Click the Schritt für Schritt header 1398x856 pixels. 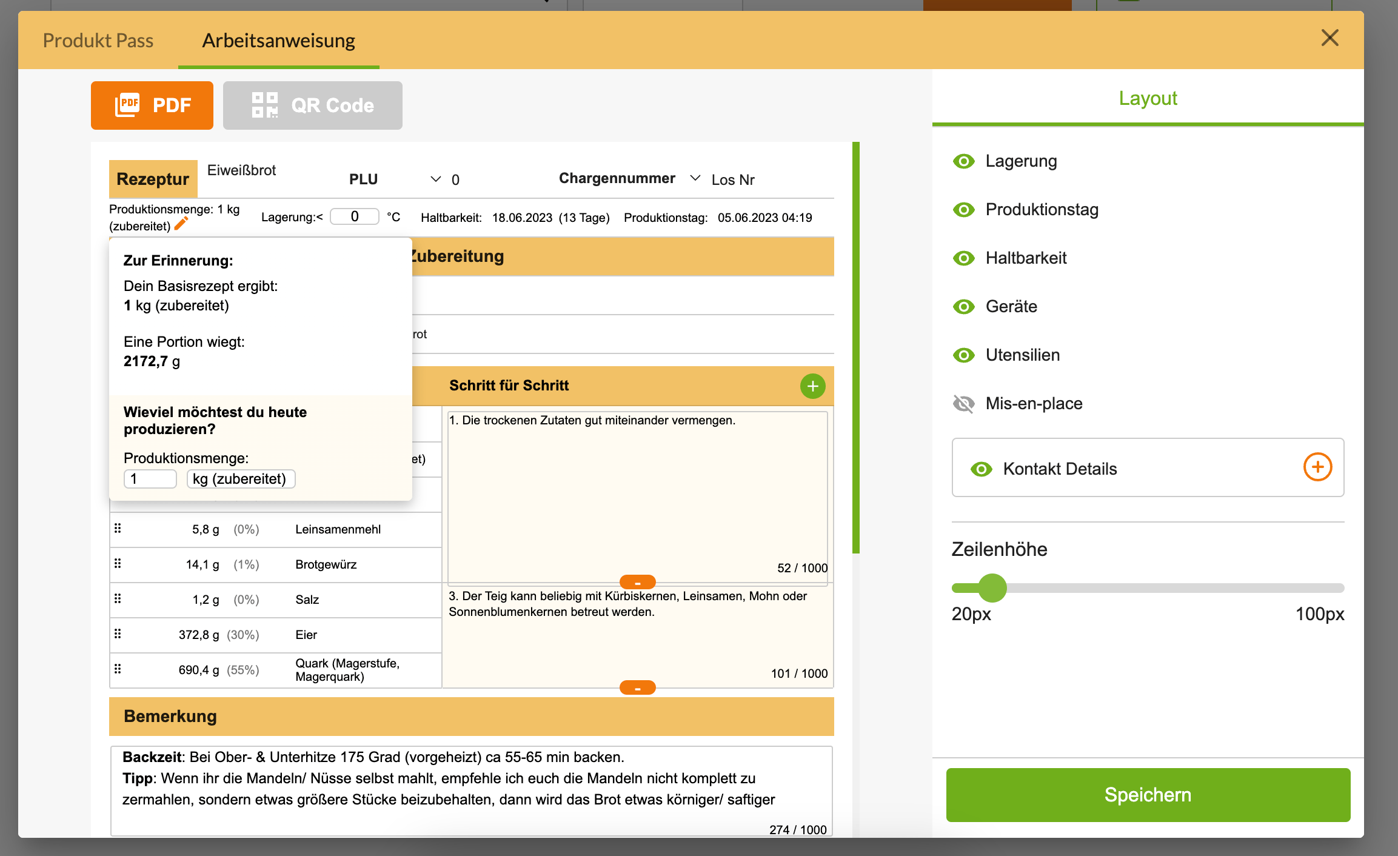click(509, 386)
